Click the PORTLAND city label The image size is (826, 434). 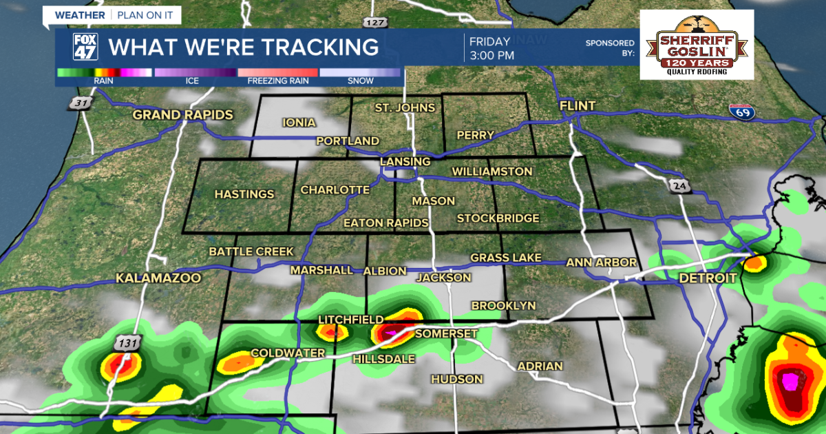tap(348, 141)
